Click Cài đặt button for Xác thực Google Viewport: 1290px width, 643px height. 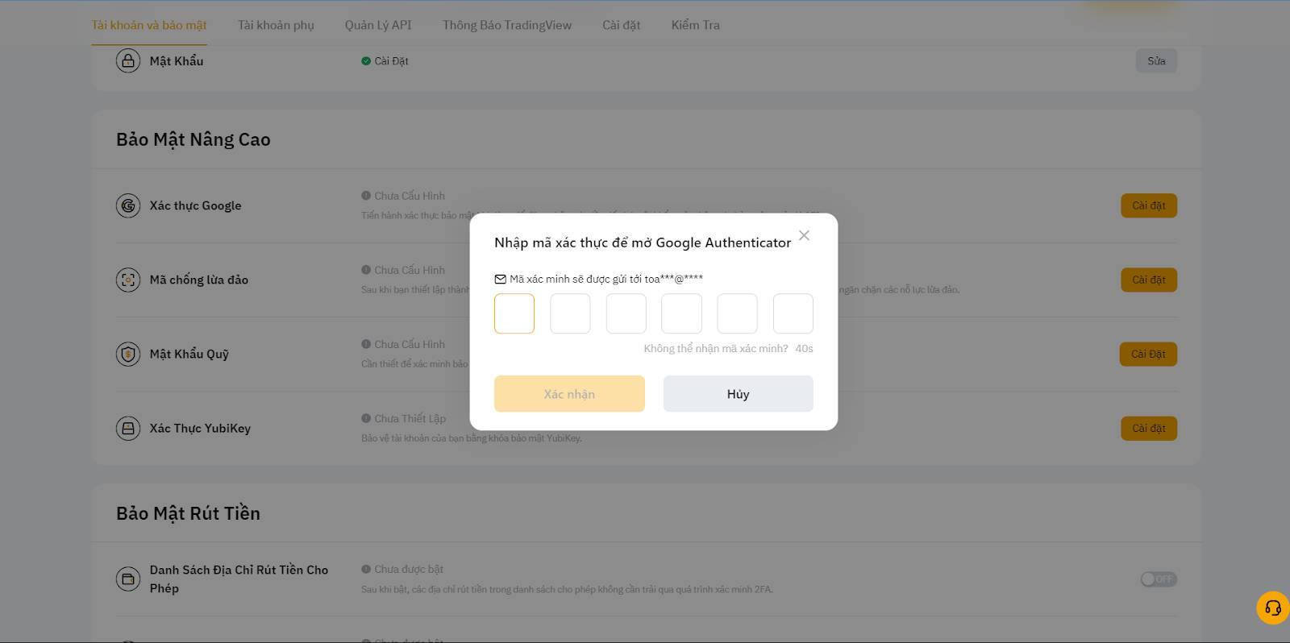[1149, 205]
